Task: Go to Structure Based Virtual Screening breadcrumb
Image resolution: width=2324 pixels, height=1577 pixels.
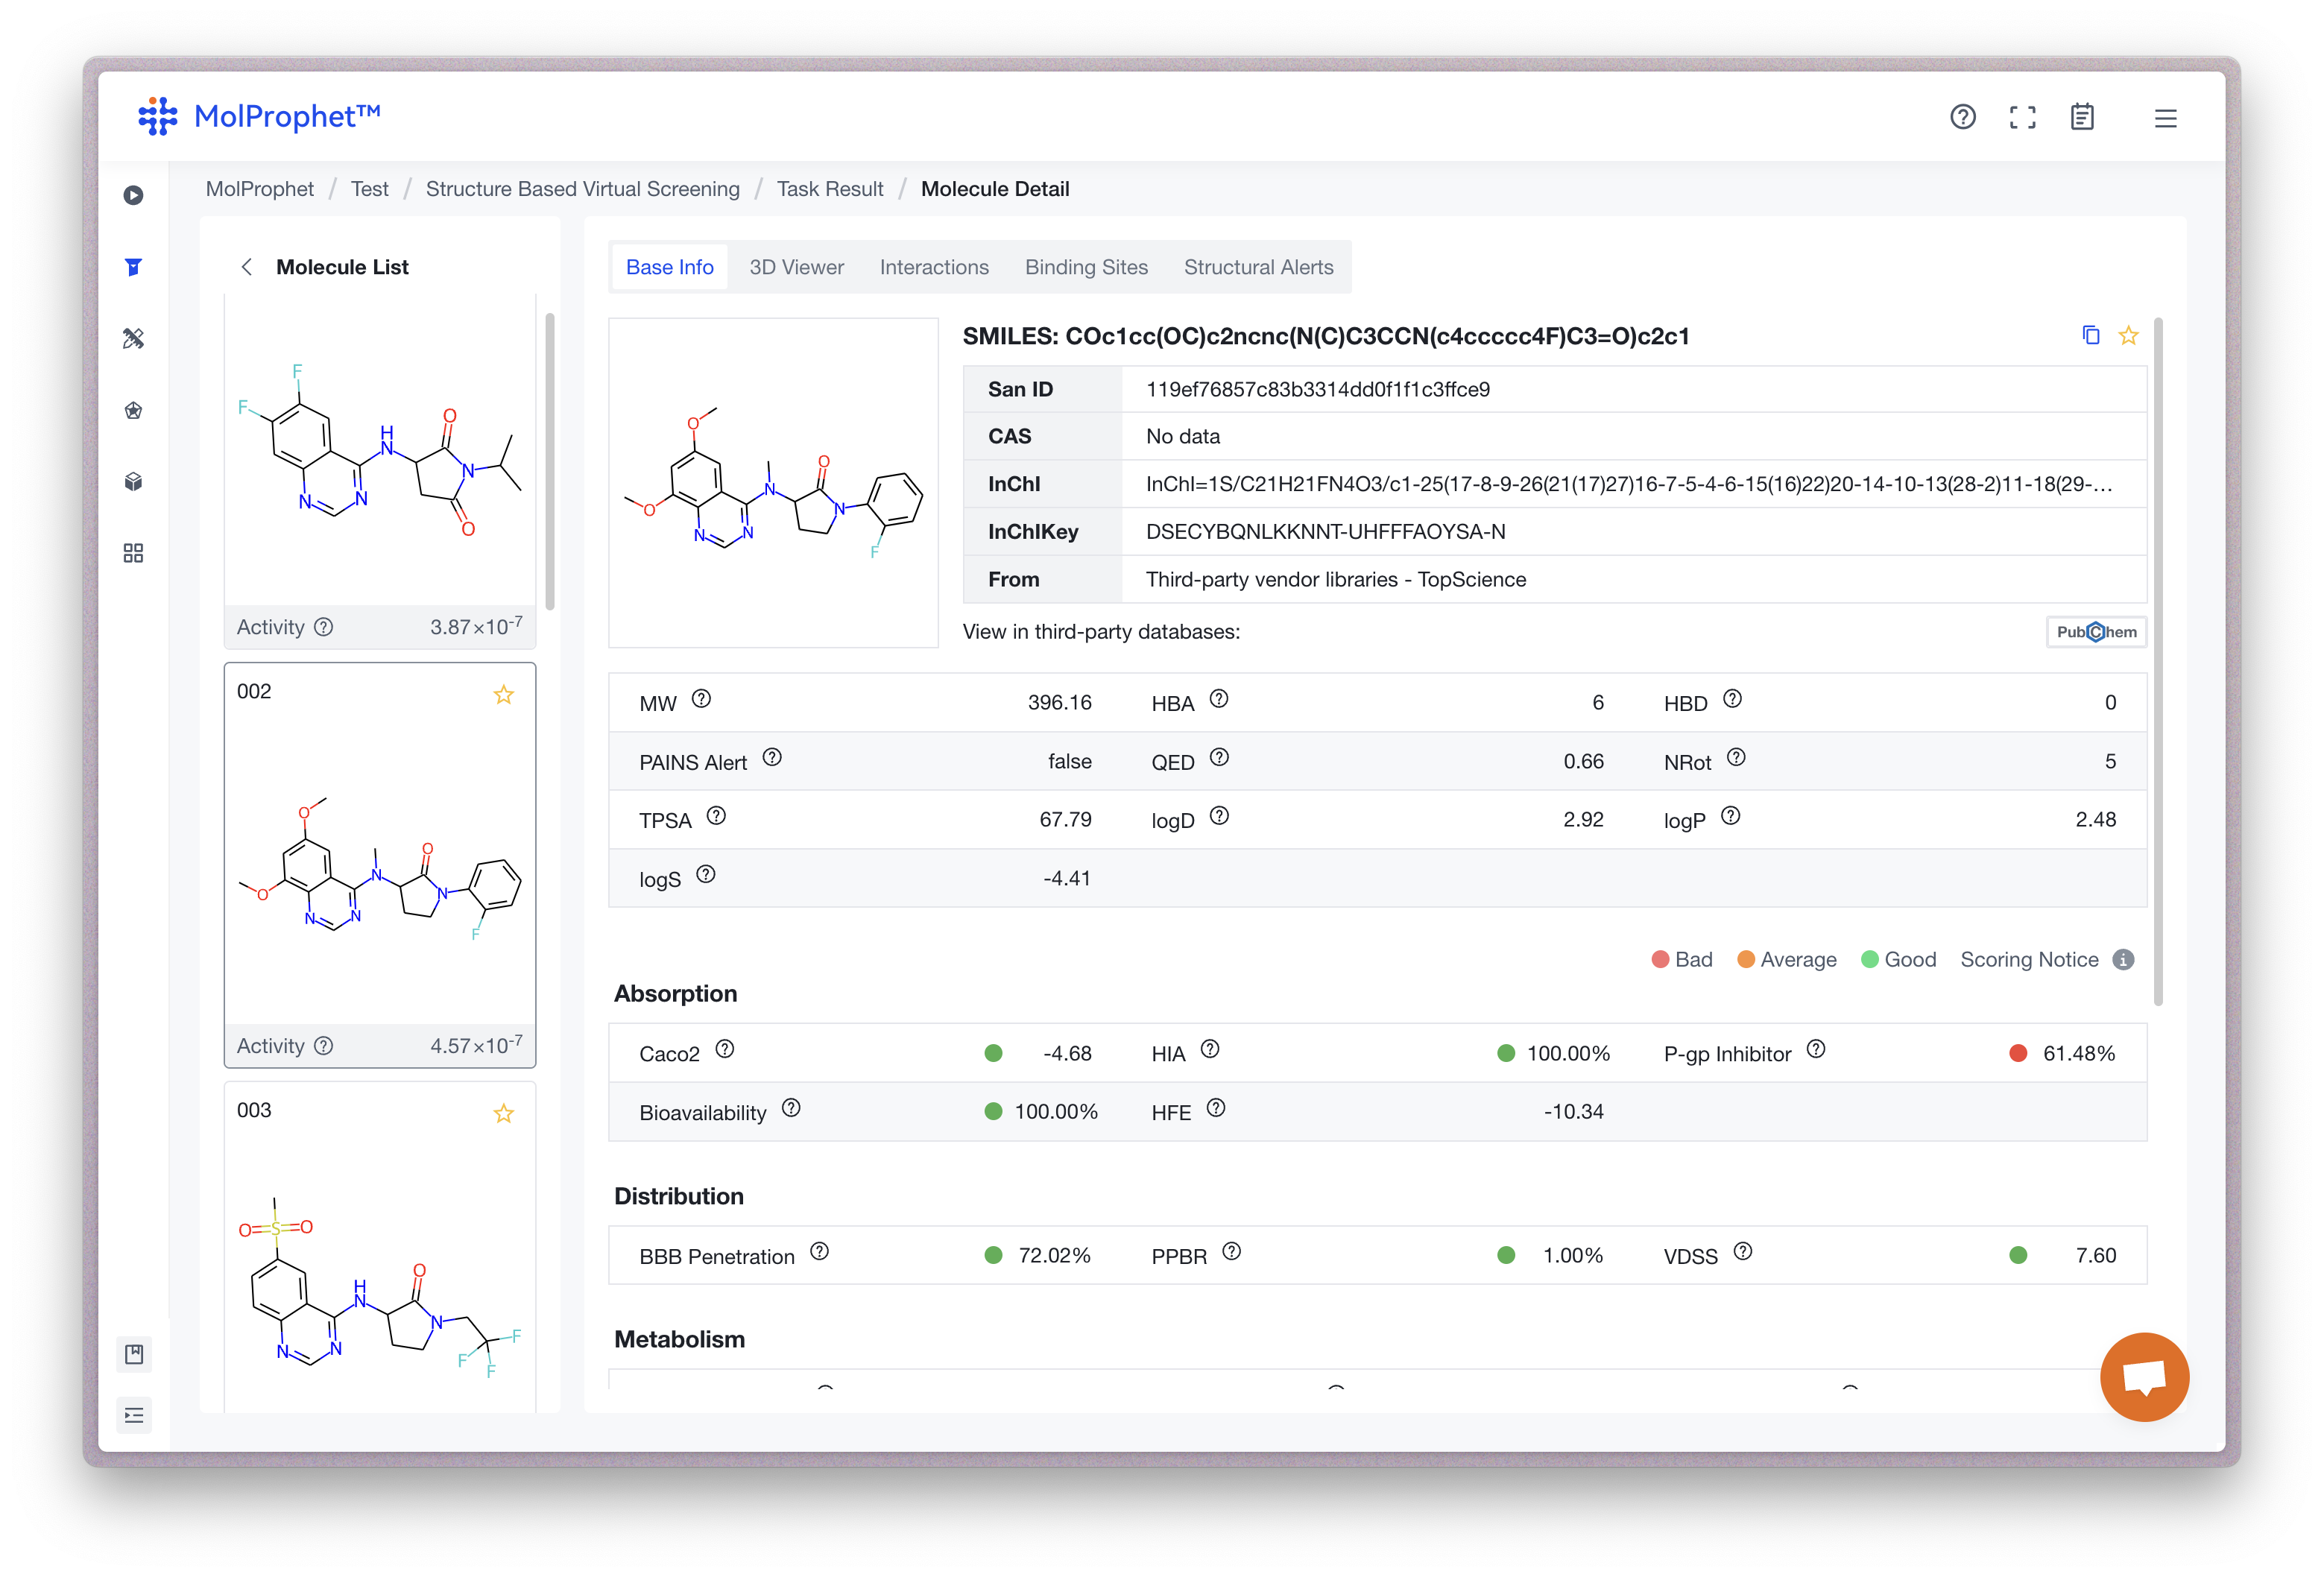Action: point(583,189)
